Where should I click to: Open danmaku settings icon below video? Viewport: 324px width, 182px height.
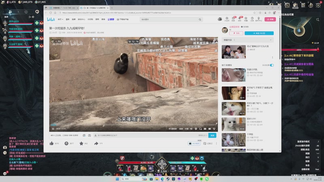[x=90, y=135]
